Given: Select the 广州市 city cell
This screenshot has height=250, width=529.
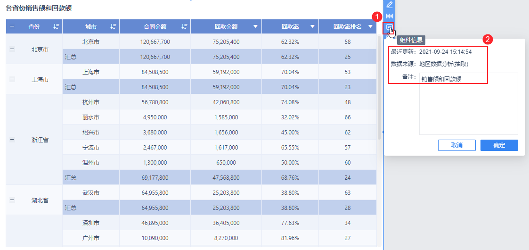Looking at the screenshot, I should (x=91, y=238).
